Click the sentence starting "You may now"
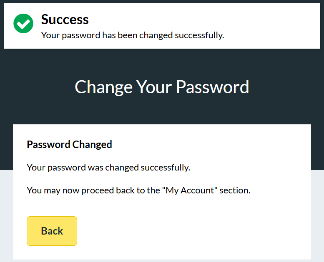The width and height of the screenshot is (324, 262). [x=138, y=191]
